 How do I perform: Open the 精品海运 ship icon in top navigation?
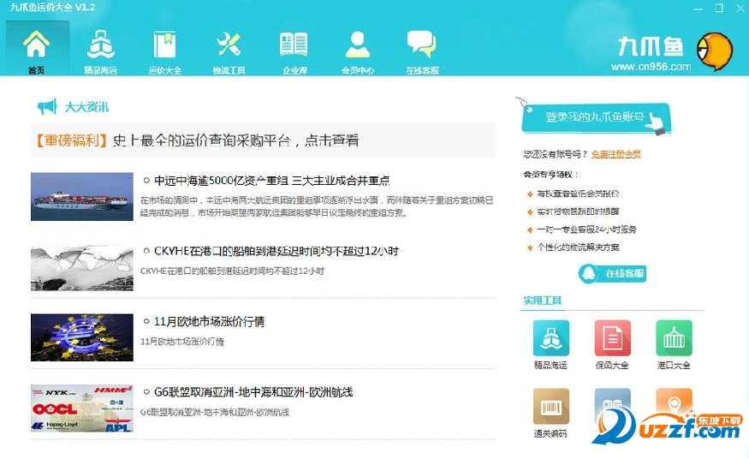point(101,45)
